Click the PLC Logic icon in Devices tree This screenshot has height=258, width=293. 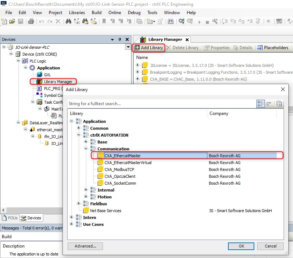(25, 61)
